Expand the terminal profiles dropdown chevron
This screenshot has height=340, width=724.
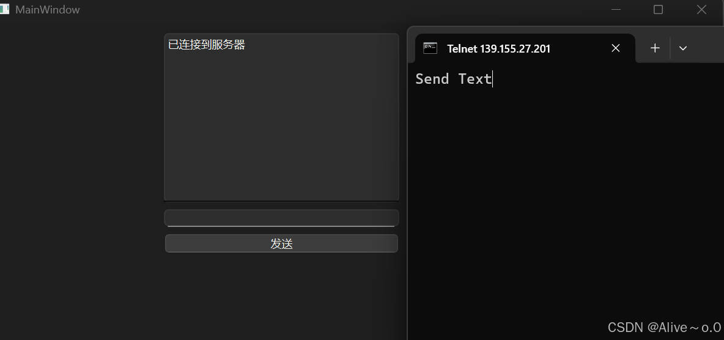click(683, 48)
